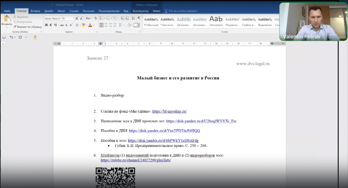Toggle superscript formatting
This screenshot has width=348, height=188.
click(x=71, y=25)
